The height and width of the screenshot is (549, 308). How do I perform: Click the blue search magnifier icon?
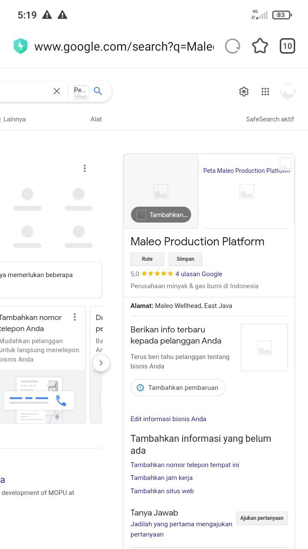click(98, 91)
